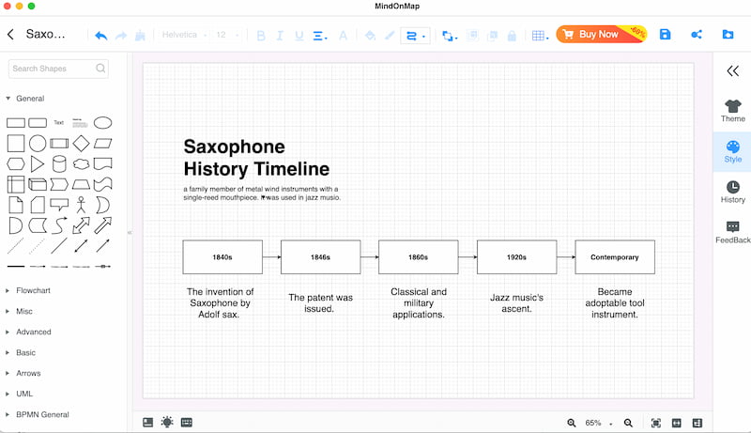This screenshot has height=433, width=751.
Task: Open the line color pen tool
Action: tap(390, 36)
